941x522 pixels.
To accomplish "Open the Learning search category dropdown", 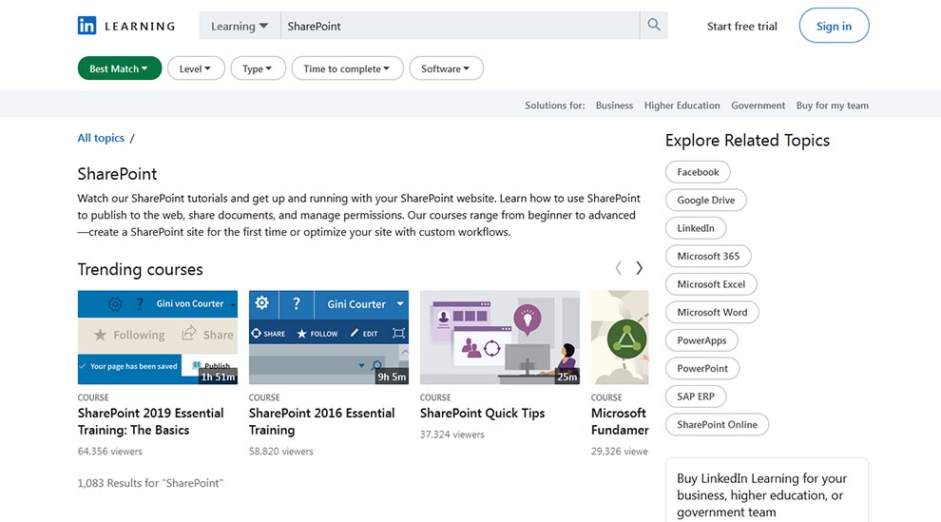I will click(x=240, y=26).
